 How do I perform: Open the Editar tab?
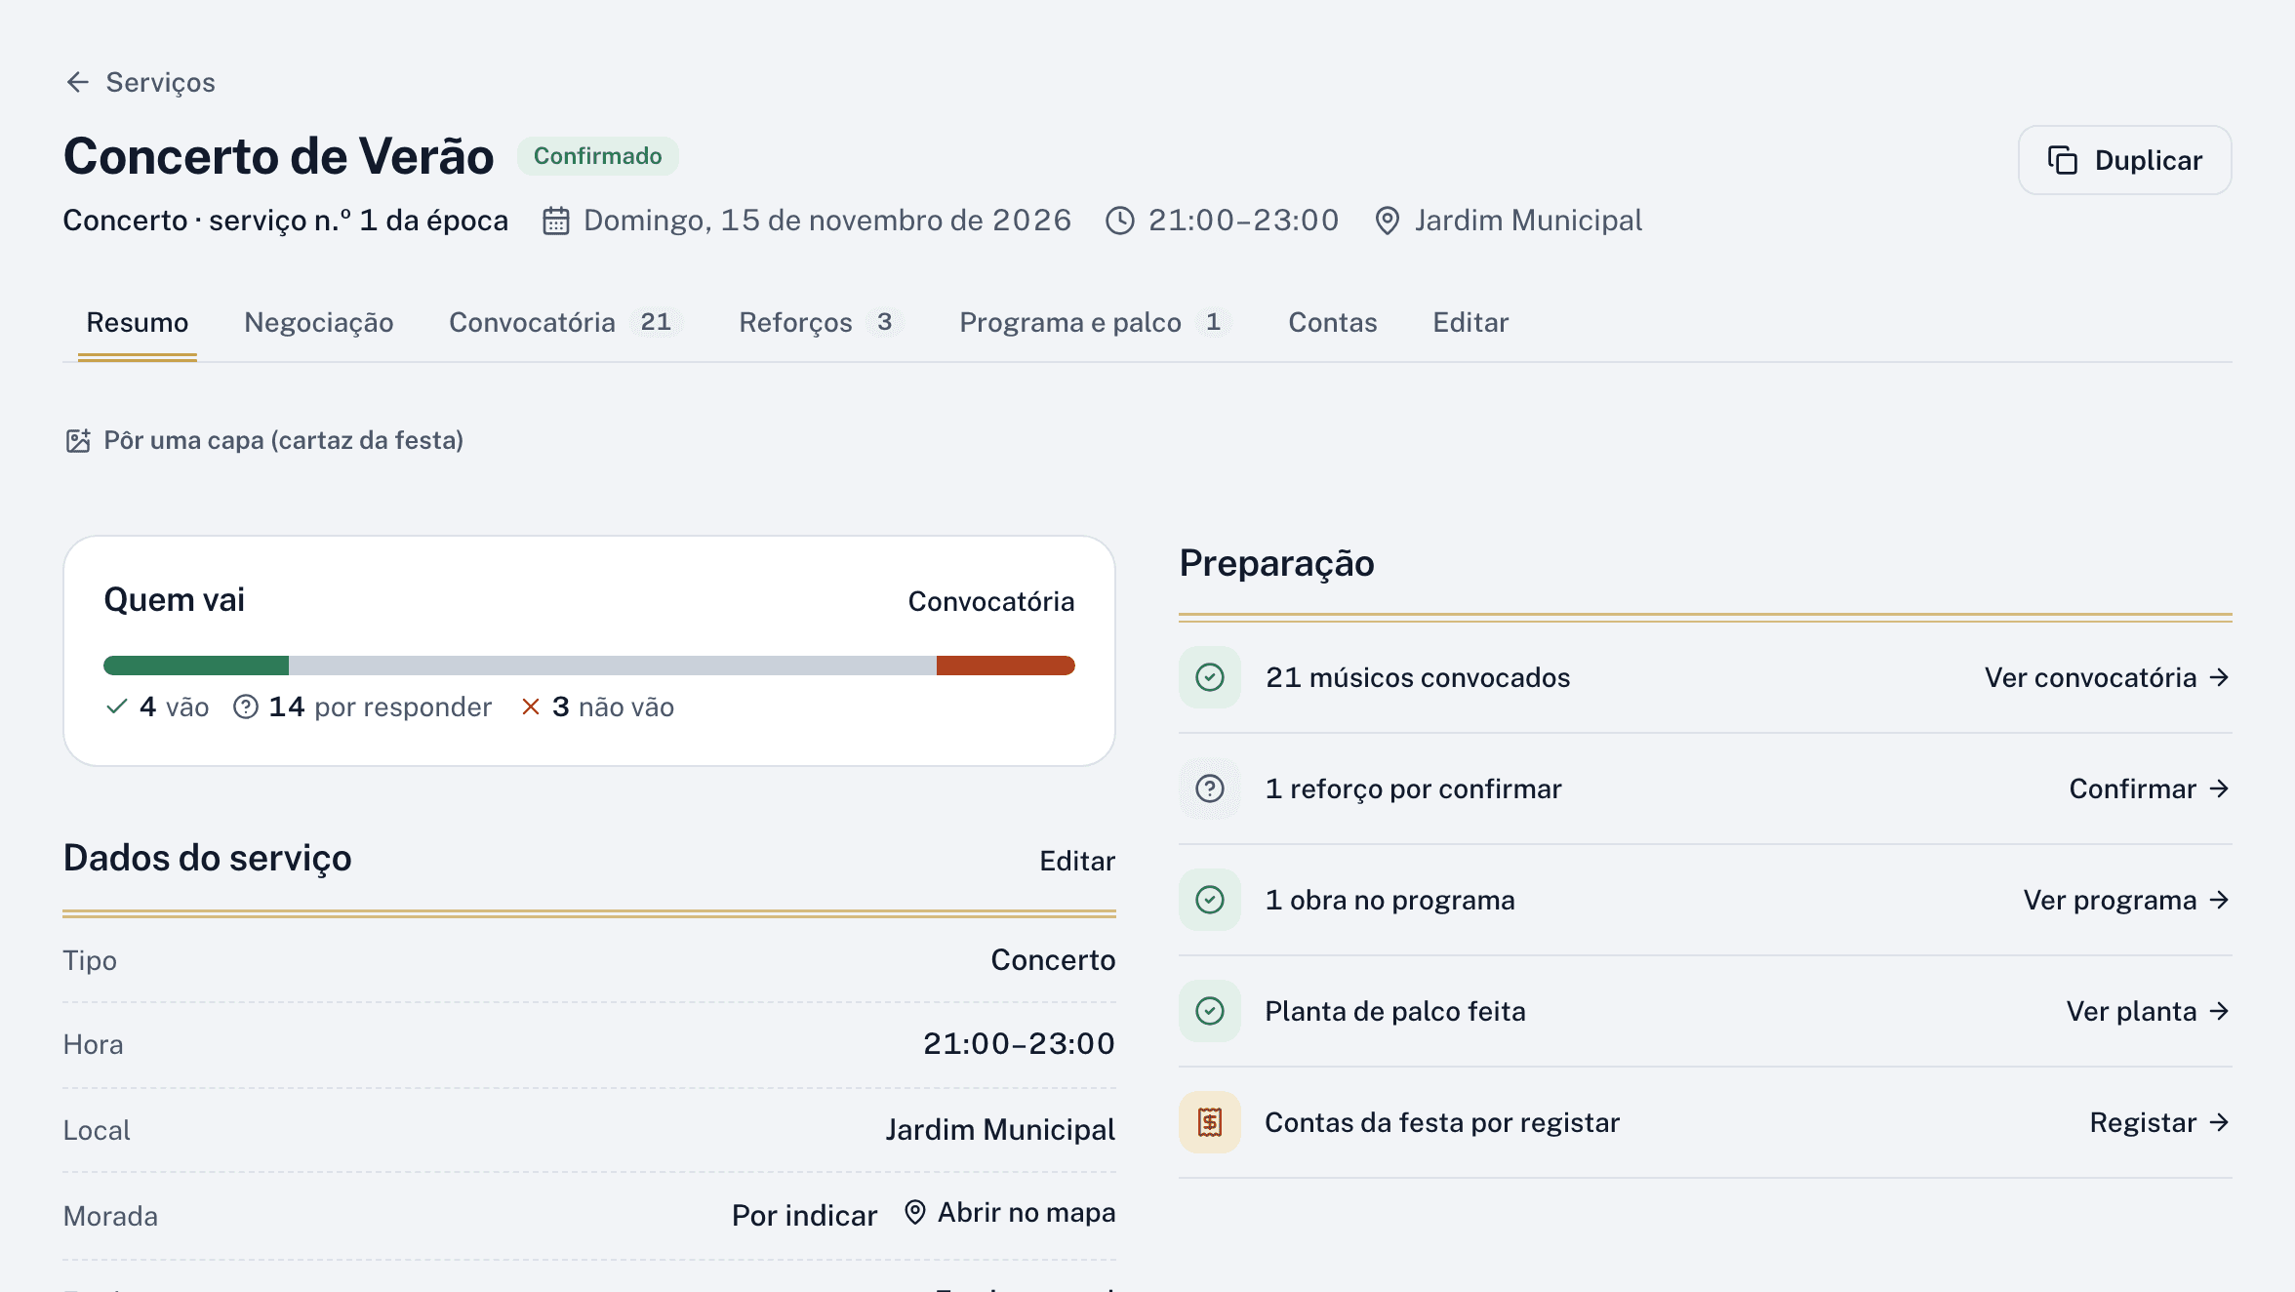tap(1470, 323)
